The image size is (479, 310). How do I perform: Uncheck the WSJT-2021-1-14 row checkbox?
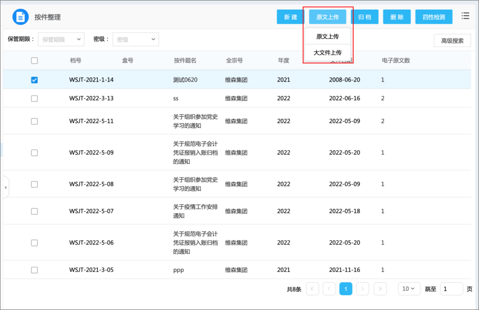pyautogui.click(x=34, y=80)
